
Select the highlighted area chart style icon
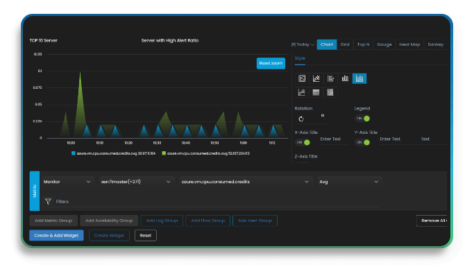point(359,78)
